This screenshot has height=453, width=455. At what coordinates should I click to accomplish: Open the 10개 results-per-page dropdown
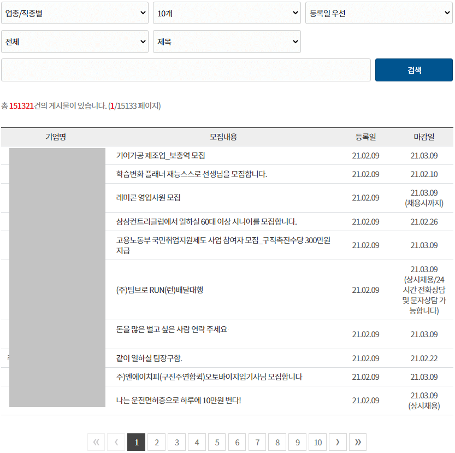click(x=227, y=13)
